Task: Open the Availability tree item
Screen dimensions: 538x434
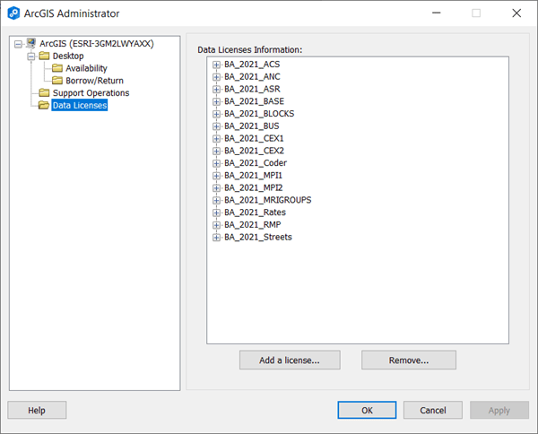Action: coord(86,68)
